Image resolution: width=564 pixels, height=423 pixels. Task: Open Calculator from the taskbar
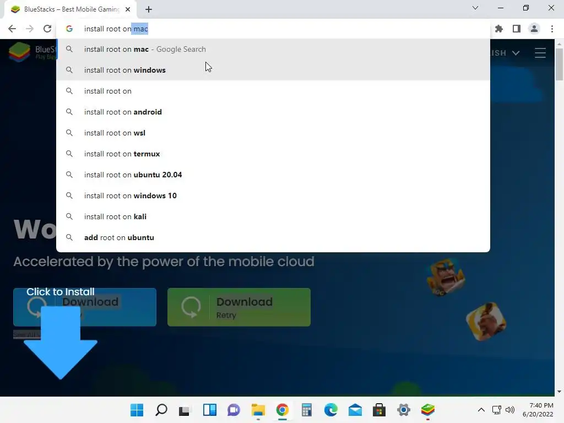tap(306, 410)
